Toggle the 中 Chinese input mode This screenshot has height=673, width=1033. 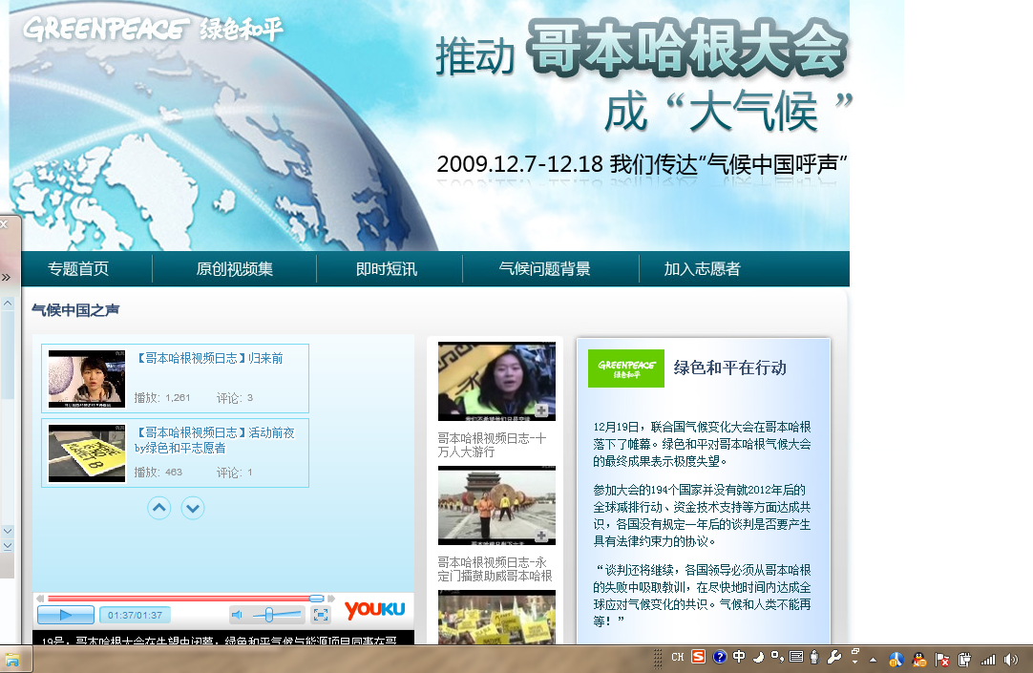[739, 657]
